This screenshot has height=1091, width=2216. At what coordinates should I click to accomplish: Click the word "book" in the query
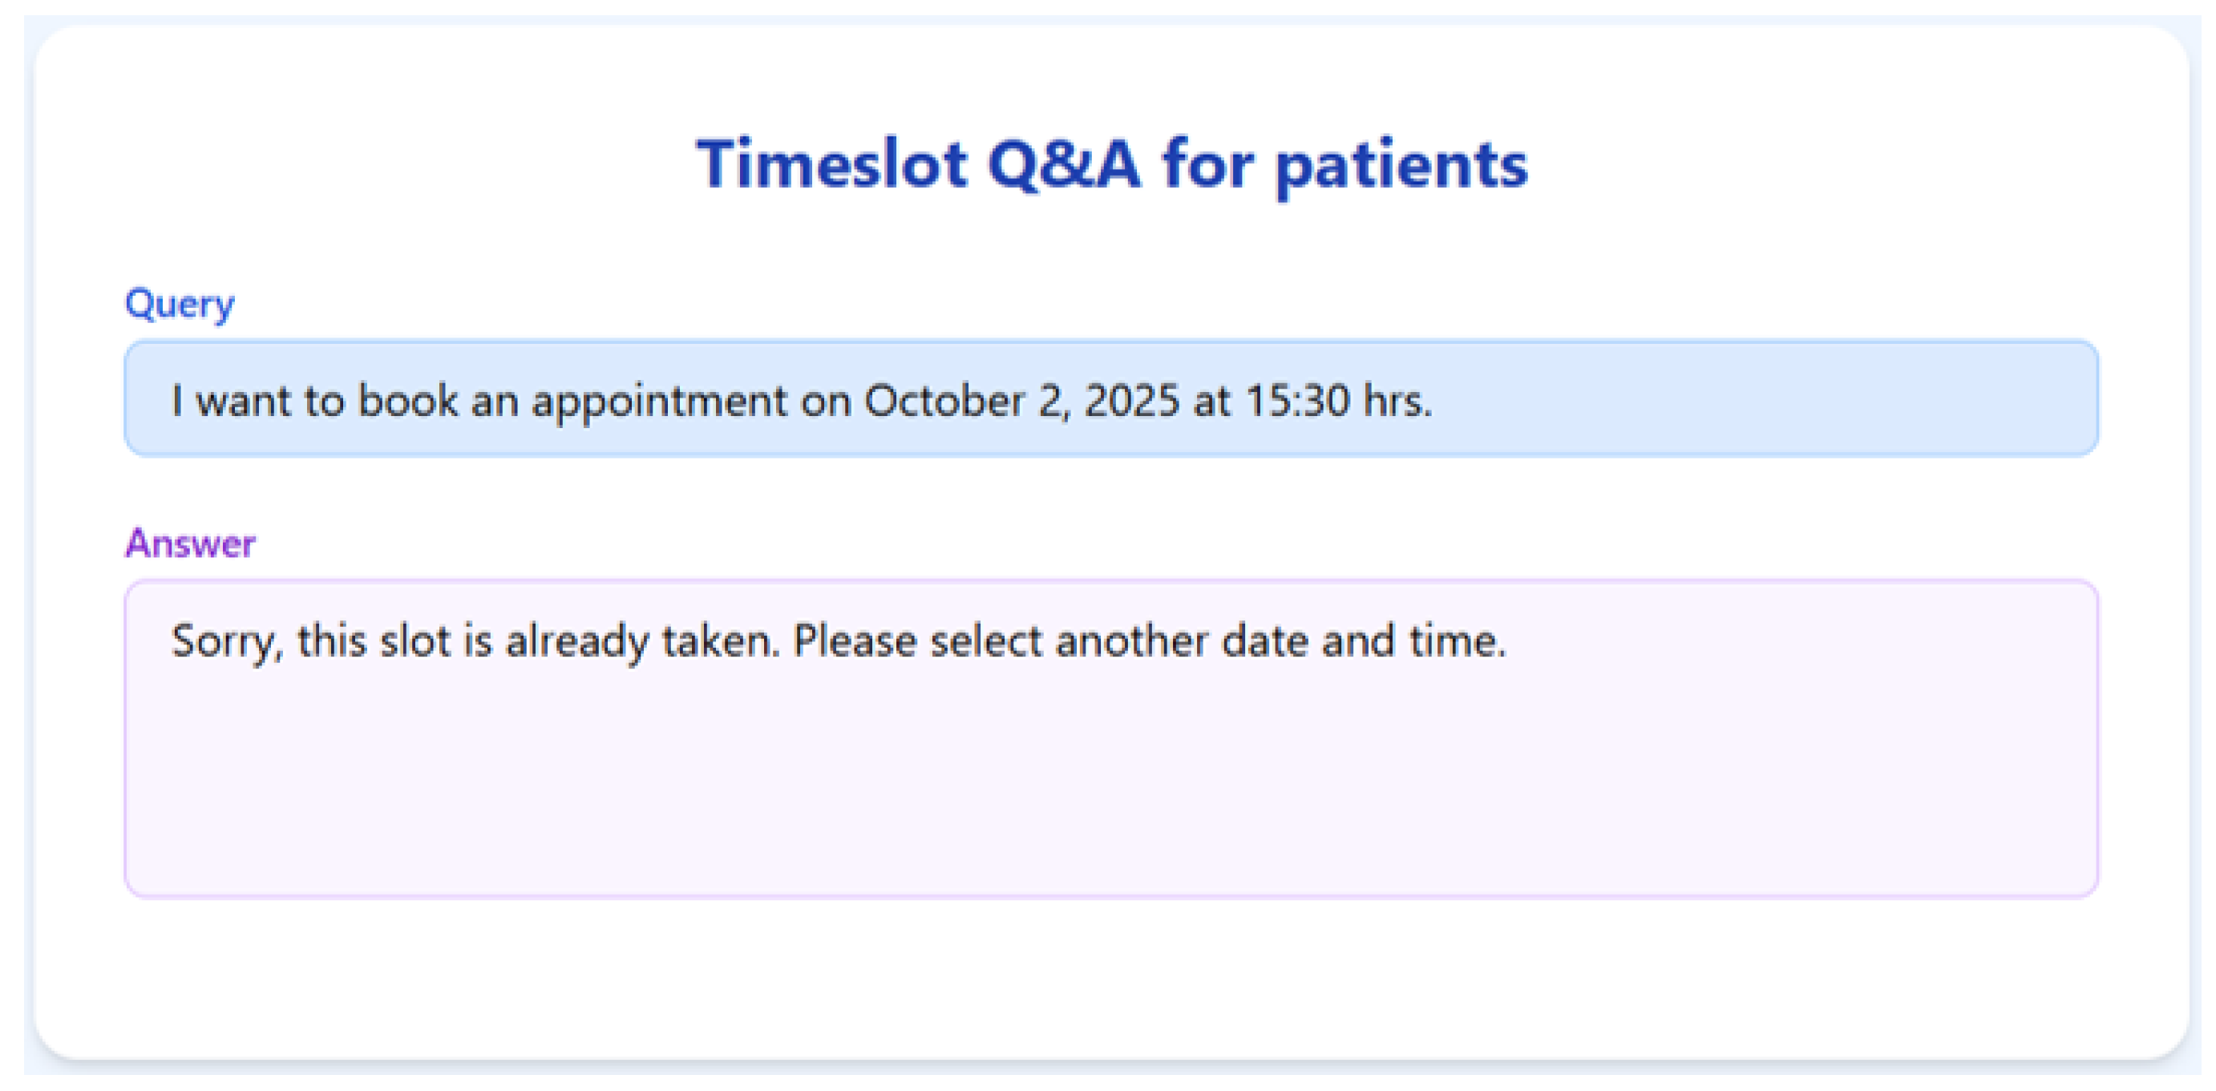tap(407, 401)
